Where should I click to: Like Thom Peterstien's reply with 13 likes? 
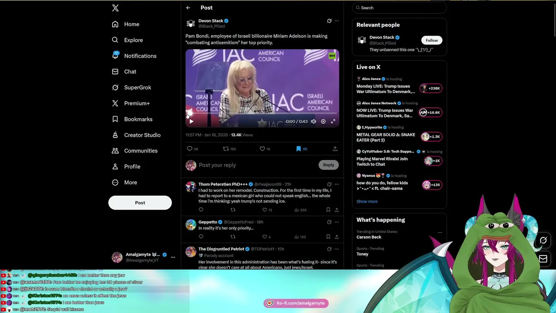point(267,210)
